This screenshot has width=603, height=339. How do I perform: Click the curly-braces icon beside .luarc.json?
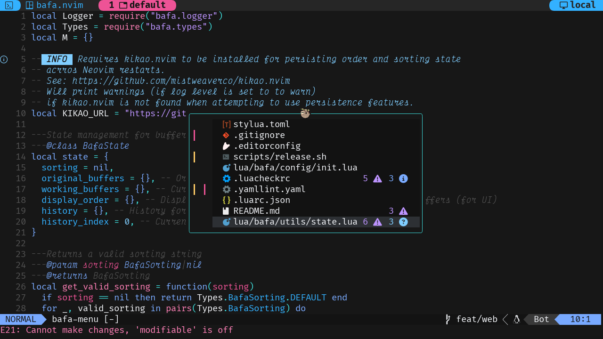(x=226, y=200)
